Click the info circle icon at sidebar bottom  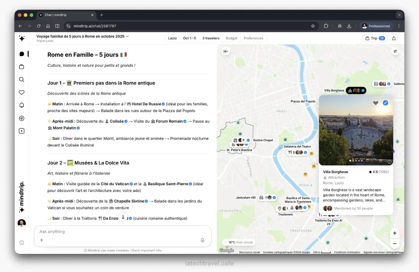22,243
